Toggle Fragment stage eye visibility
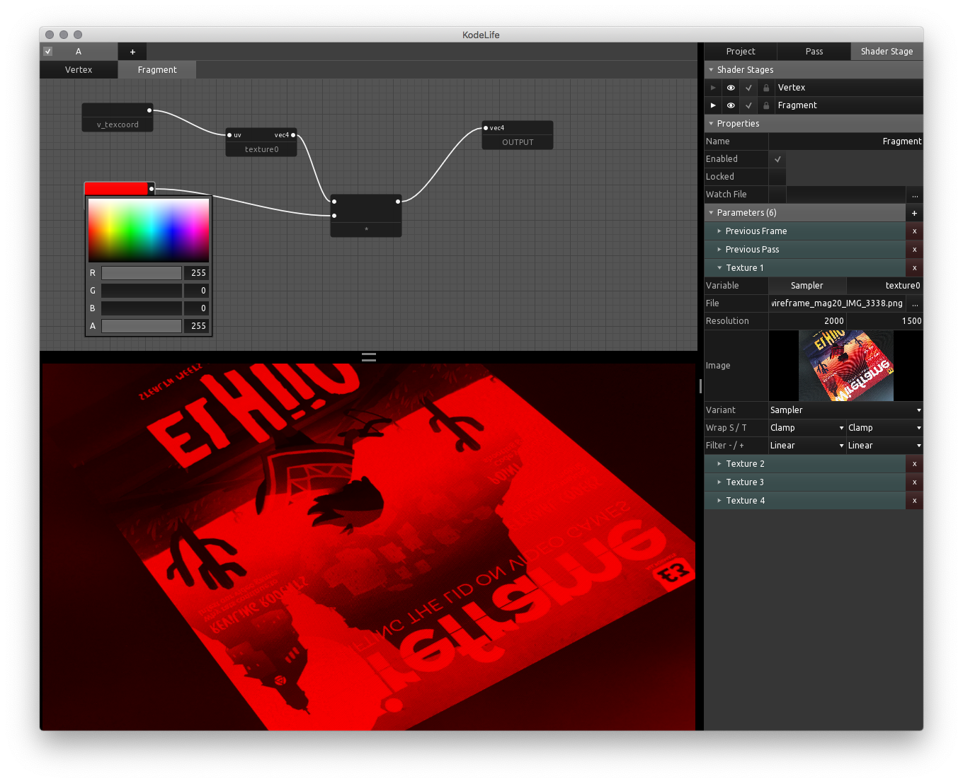Screen dimensions: 963x783 [x=731, y=105]
